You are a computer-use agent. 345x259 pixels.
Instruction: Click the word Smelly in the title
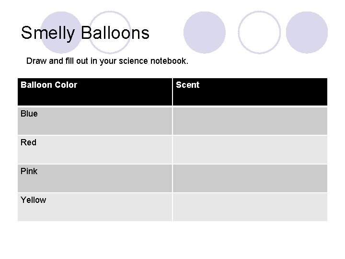pos(48,33)
